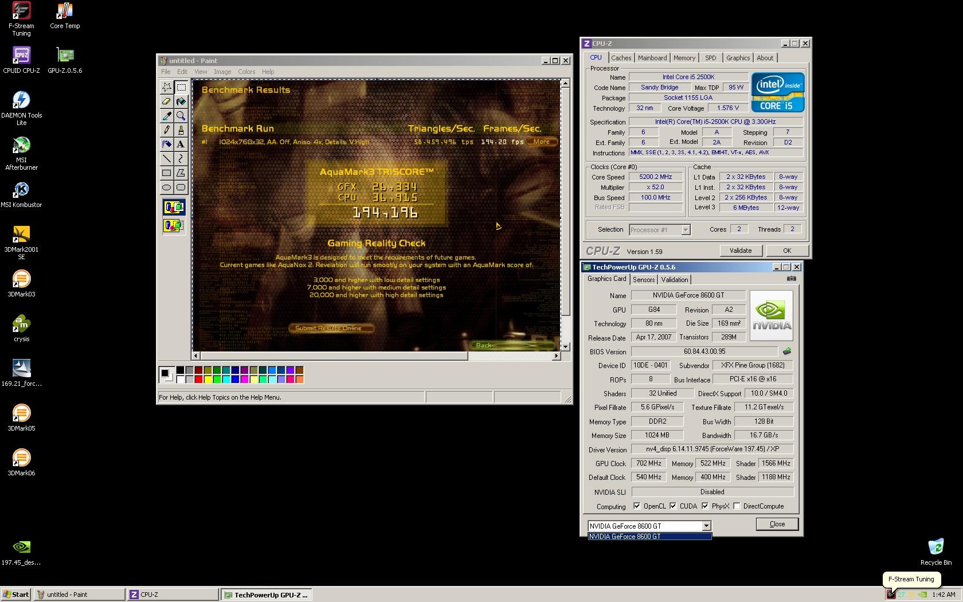The image size is (963, 602).
Task: Click the Paint horizontal scrollbar right arrow
Action: click(x=555, y=356)
